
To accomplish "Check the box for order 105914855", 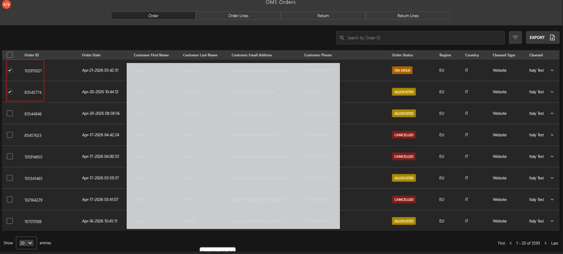I will [x=10, y=156].
